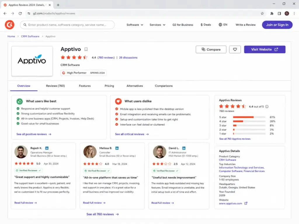
Task: Click external link icon beside www.apptivo.com
Action: tap(246, 203)
